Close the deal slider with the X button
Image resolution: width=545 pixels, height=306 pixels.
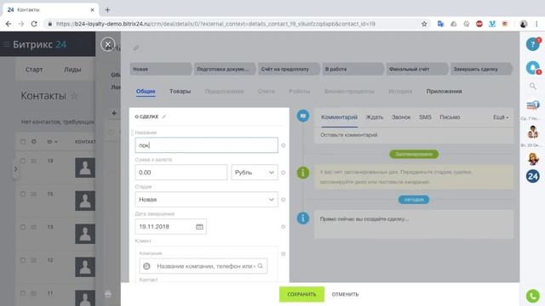point(108,44)
